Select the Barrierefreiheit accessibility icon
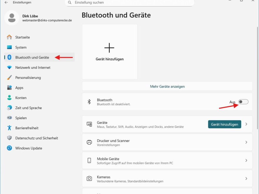 click(9, 128)
